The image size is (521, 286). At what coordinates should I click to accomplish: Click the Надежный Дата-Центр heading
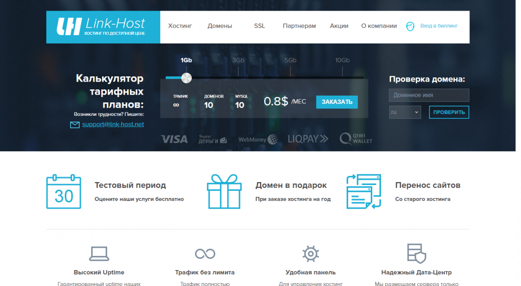pyautogui.click(x=416, y=272)
